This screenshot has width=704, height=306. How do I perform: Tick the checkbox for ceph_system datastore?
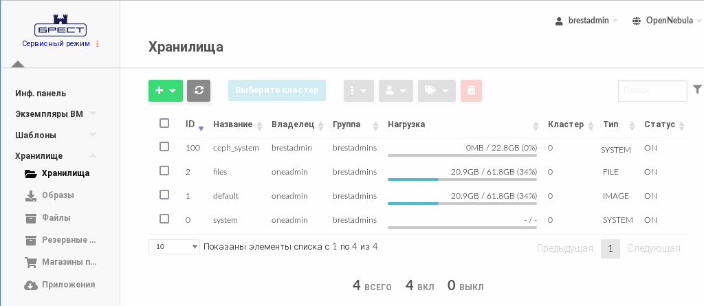coord(164,146)
